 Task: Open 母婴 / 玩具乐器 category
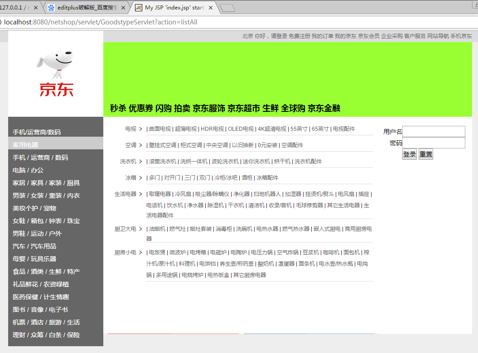point(34,259)
